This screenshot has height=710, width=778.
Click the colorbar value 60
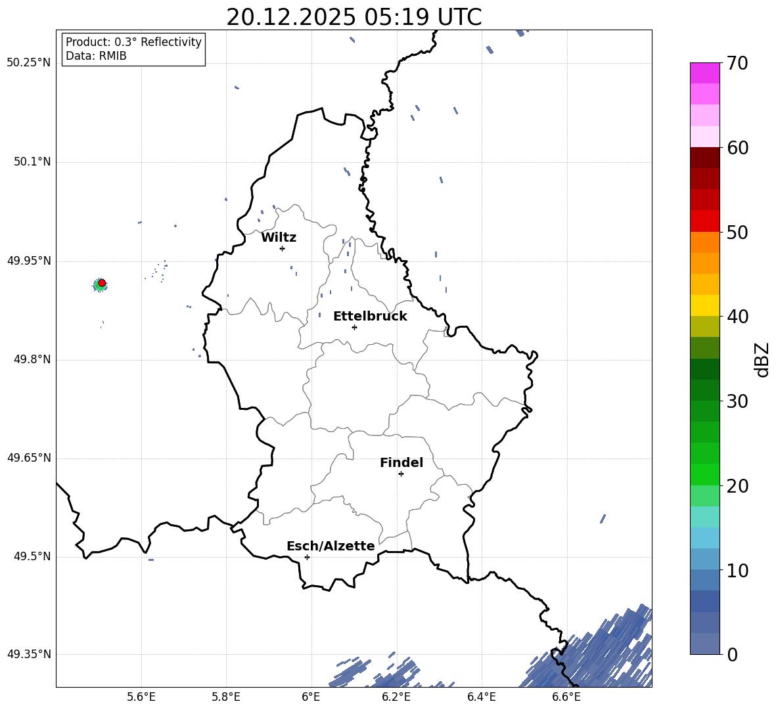point(738,148)
